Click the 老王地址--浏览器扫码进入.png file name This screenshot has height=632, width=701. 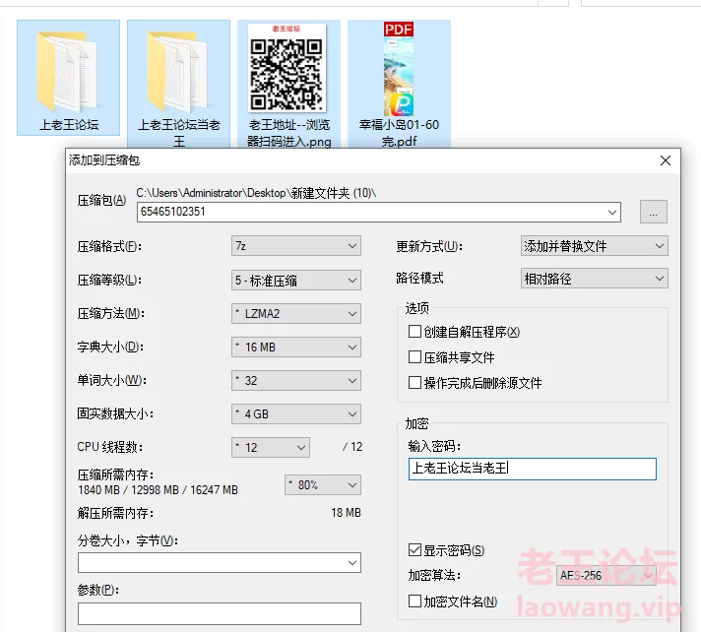(288, 133)
